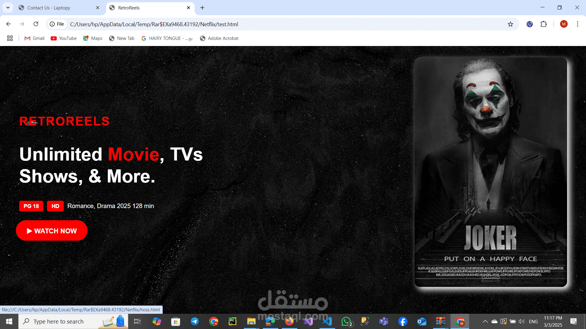The height and width of the screenshot is (329, 586).
Task: Click the File site info chip
Action: (57, 24)
